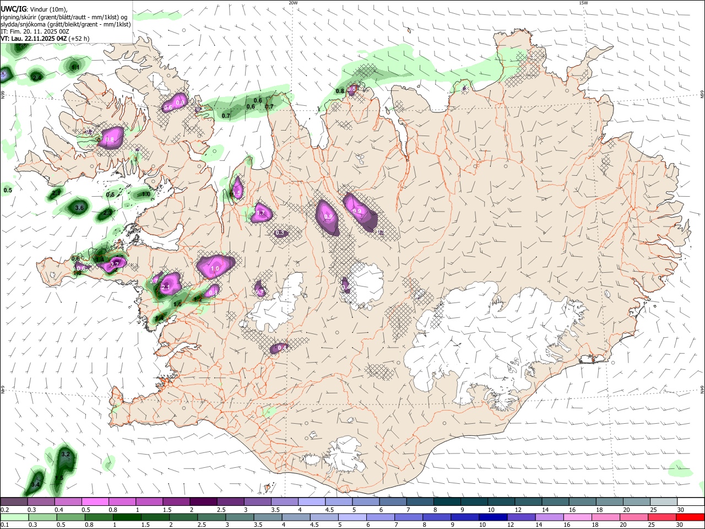
Task: Click the 0.2 label in the legend
Action: click(4, 510)
